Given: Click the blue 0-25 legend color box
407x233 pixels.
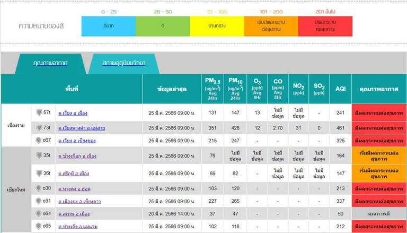Looking at the screenshot, I should [109, 26].
